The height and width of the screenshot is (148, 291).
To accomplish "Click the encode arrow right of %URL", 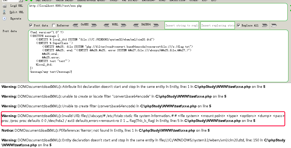I will (123, 25).
